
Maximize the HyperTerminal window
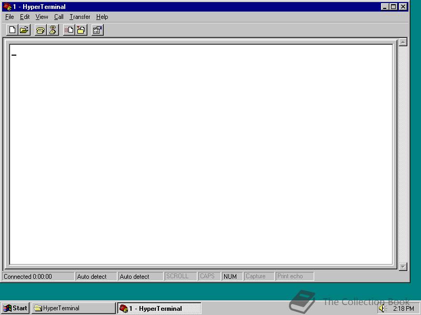(x=393, y=7)
